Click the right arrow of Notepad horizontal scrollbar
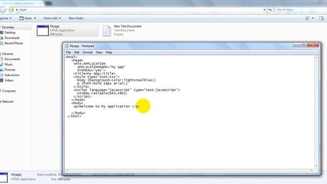 pyautogui.click(x=312, y=170)
